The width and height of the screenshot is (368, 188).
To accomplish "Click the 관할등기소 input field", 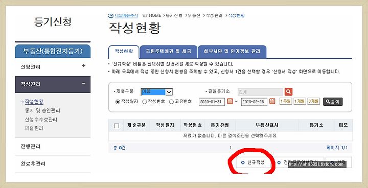I will pyautogui.click(x=261, y=92).
